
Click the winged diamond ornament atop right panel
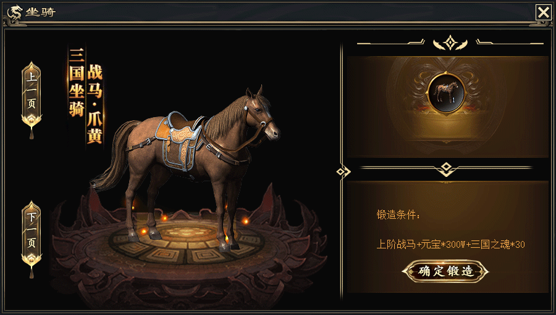(450, 43)
